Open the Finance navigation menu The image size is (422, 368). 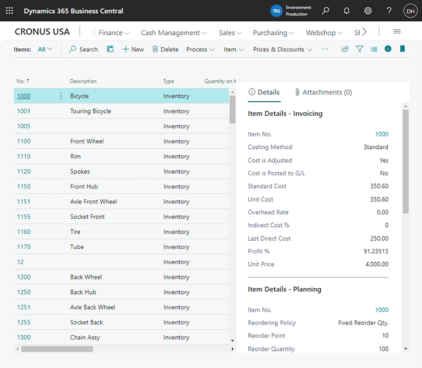pyautogui.click(x=114, y=33)
